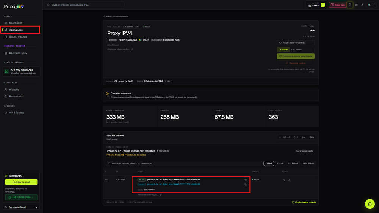Open the Português (Brasil) language dropdown
This screenshot has width=379, height=213.
click(x=21, y=207)
